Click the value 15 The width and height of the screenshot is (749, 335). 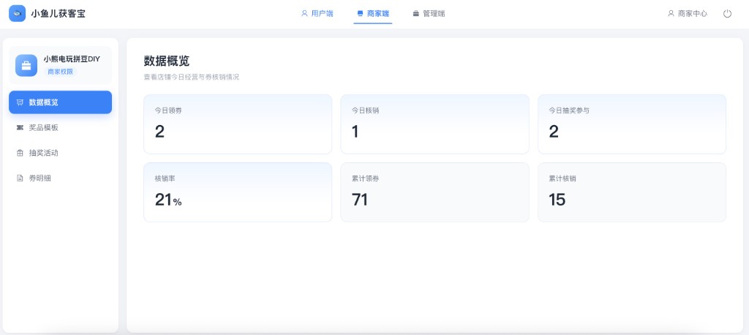click(x=557, y=200)
